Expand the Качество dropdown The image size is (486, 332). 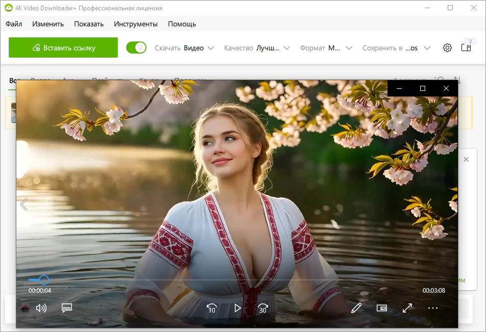[257, 48]
